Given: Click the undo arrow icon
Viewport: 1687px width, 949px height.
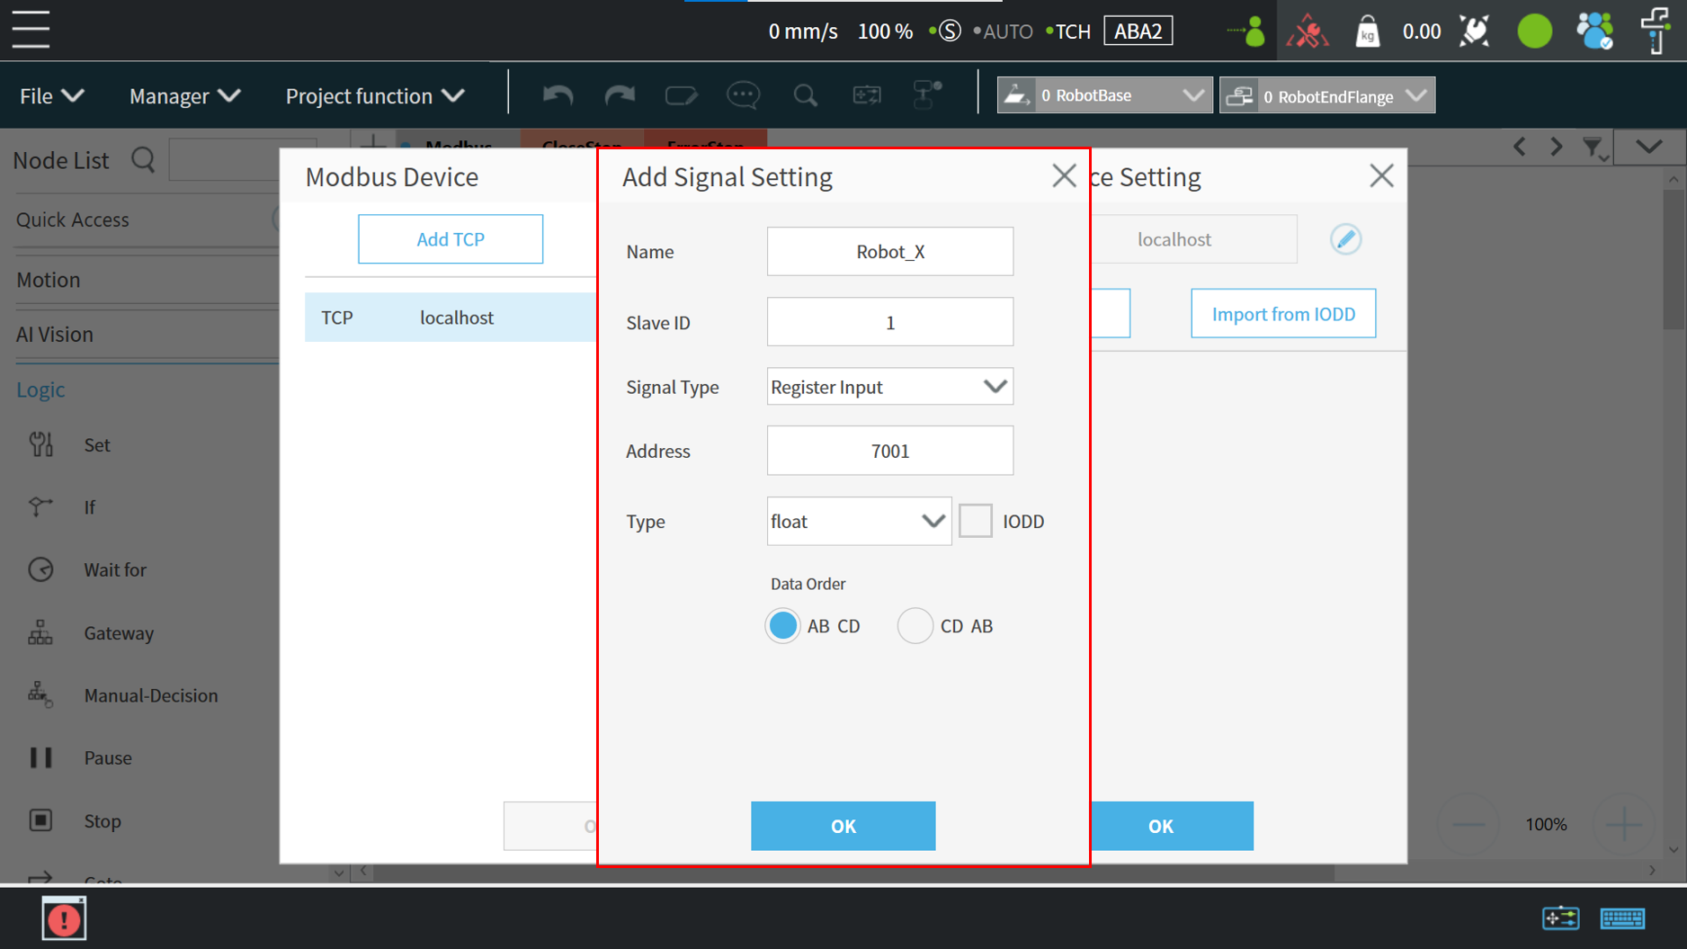Looking at the screenshot, I should (558, 95).
